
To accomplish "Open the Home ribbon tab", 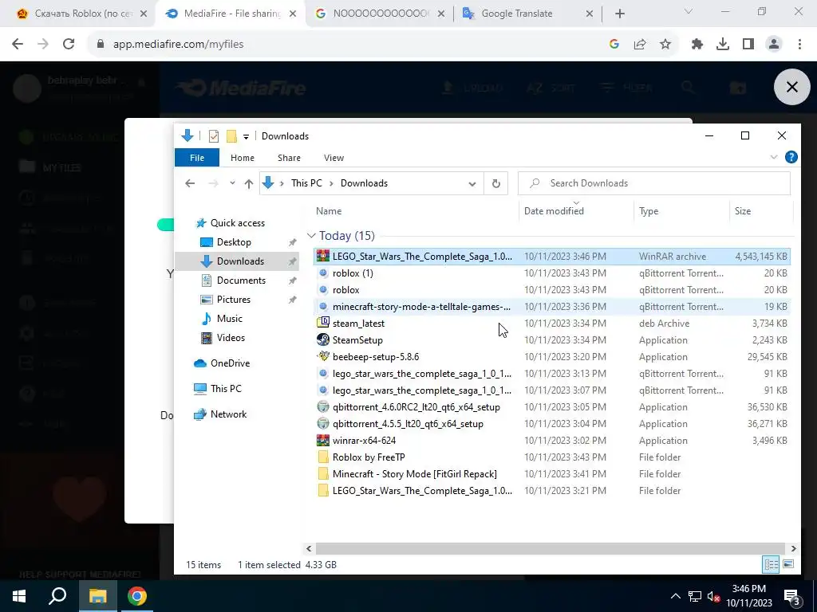I will coord(243,158).
